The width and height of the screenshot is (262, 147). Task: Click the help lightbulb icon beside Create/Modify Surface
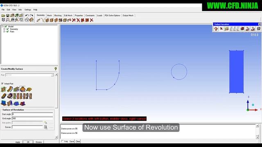56,69
